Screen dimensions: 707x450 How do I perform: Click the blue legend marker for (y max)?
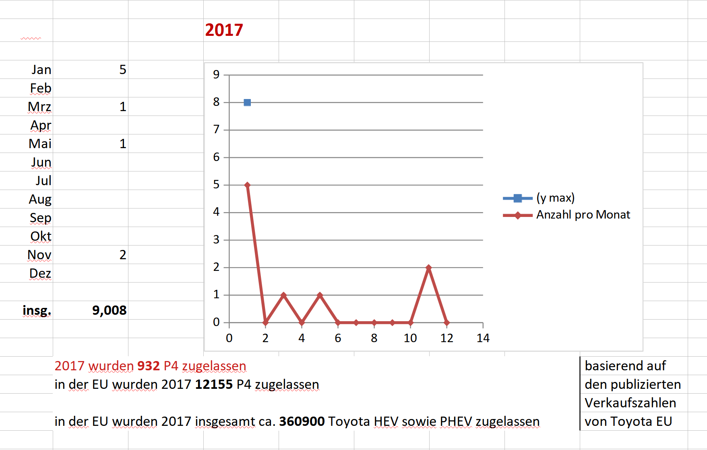point(517,198)
